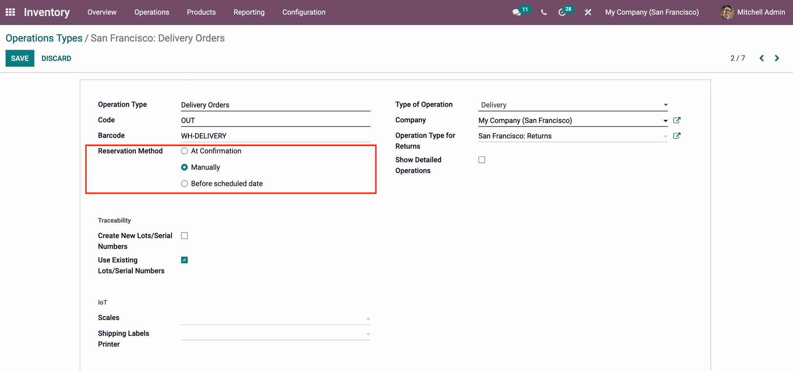Open Company external link icon
The image size is (793, 371).
[677, 120]
